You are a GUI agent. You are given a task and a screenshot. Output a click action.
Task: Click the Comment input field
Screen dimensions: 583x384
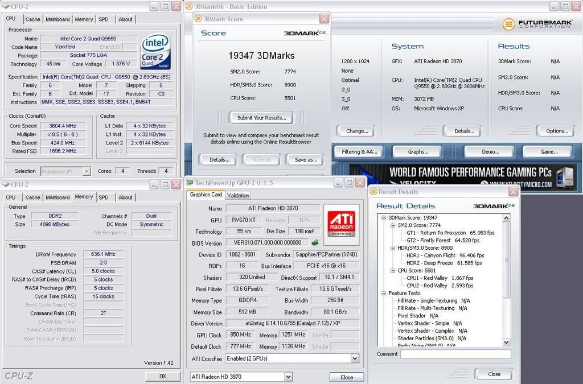coord(455,354)
